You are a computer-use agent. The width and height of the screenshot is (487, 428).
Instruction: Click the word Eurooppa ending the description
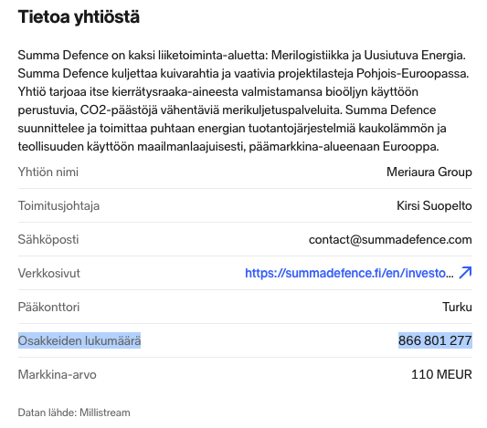[410, 146]
